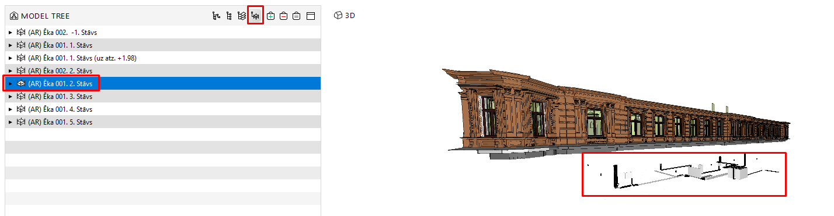Switch tree to layer grouping view icon
The image size is (834, 216).
pos(242,16)
